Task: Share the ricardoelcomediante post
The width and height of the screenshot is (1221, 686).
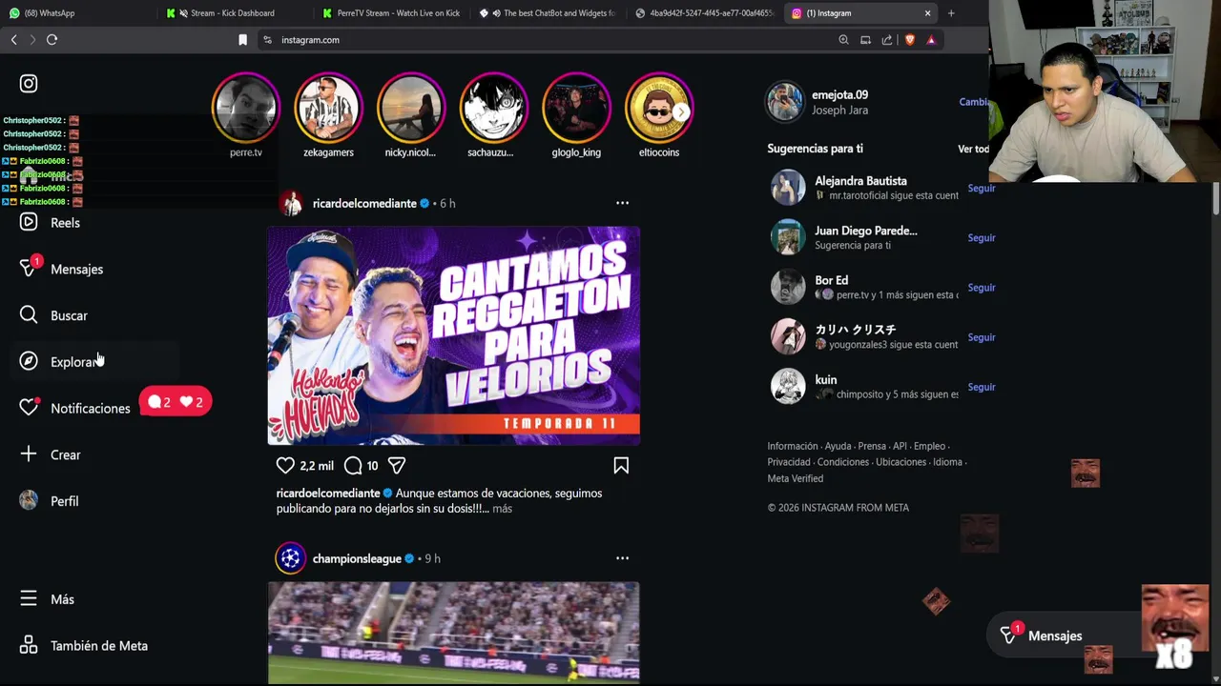Action: tap(397, 465)
